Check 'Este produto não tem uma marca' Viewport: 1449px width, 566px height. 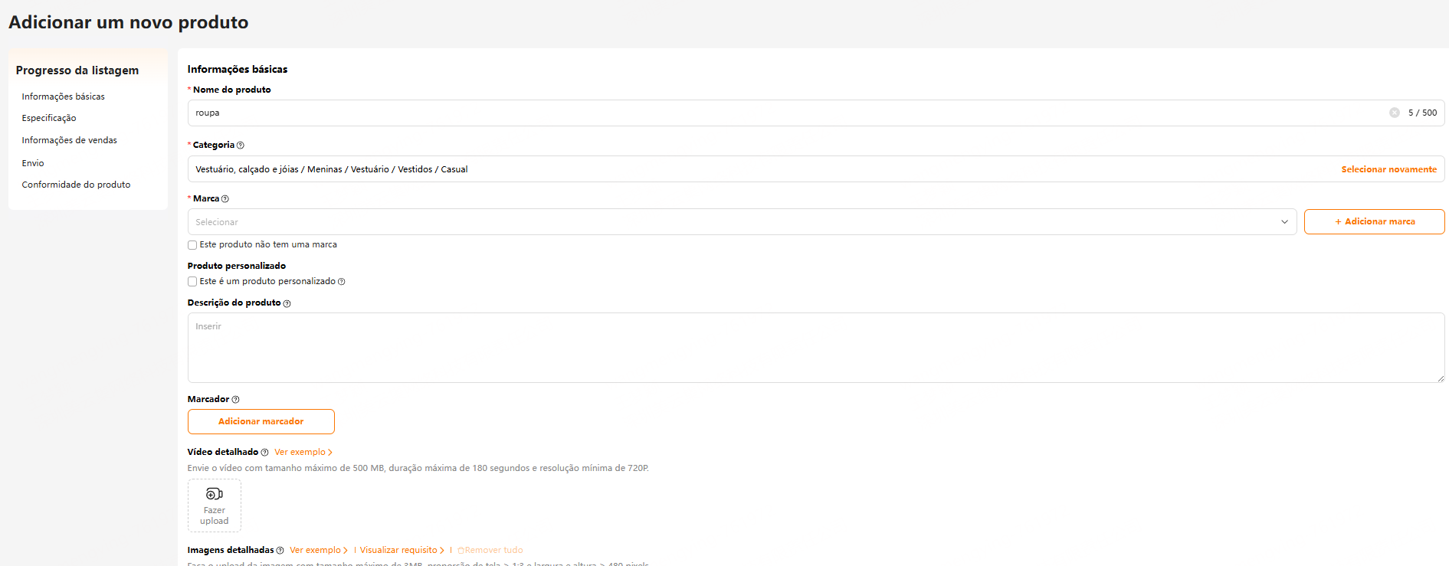pos(192,245)
